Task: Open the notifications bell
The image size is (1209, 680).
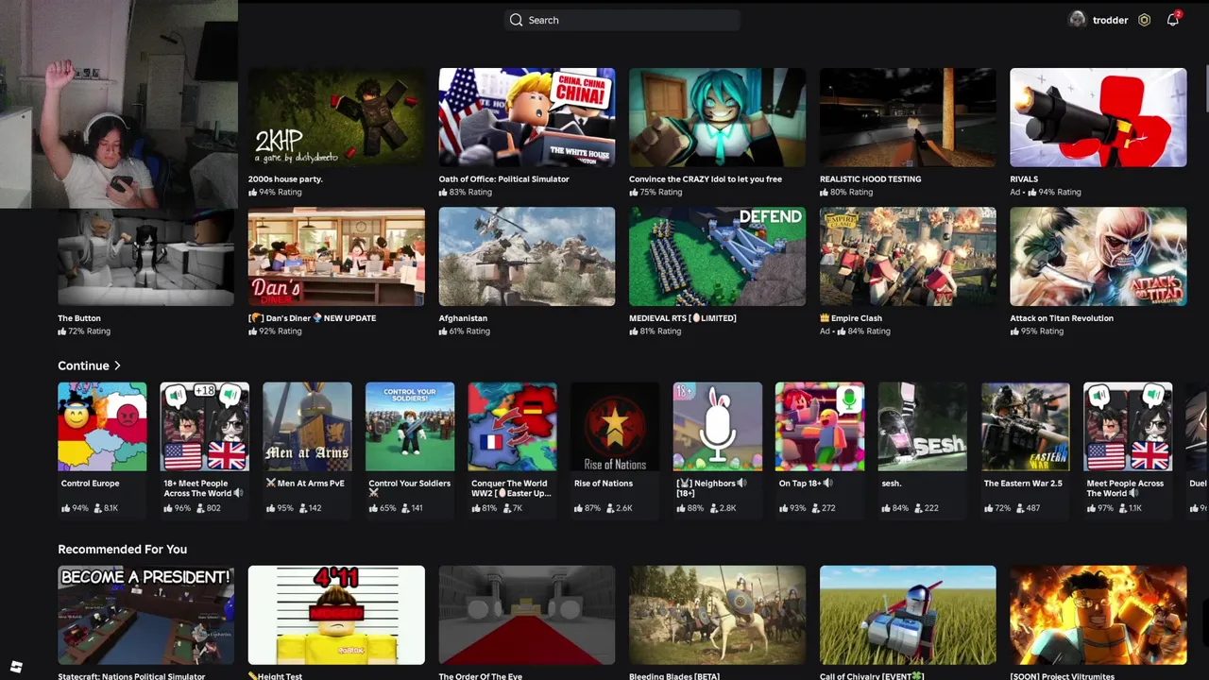Action: (x=1172, y=20)
